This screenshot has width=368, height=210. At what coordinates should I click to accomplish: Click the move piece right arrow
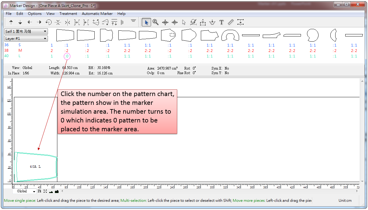click(x=39, y=22)
